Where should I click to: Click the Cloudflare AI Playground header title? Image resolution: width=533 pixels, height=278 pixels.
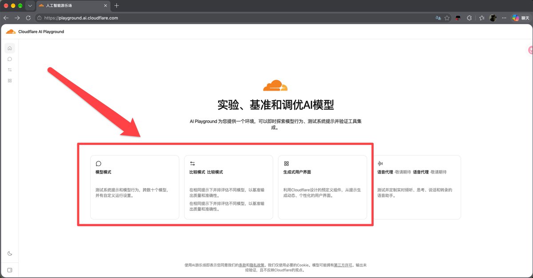coord(41,32)
